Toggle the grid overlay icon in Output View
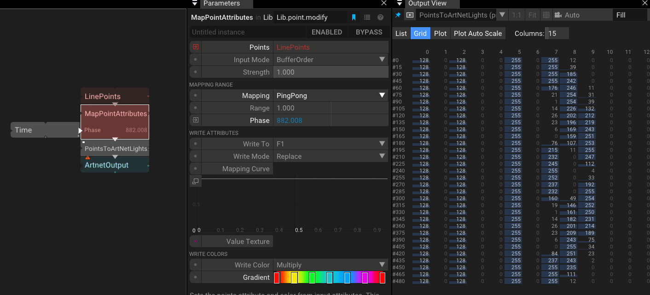The height and width of the screenshot is (295, 650). 546,15
